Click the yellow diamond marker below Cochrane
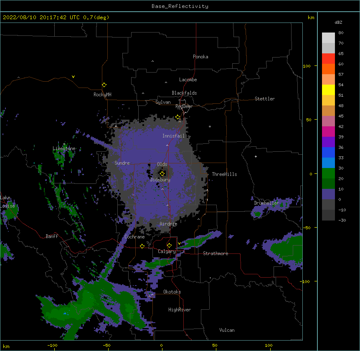The height and width of the screenshot is (351, 360). (x=142, y=246)
